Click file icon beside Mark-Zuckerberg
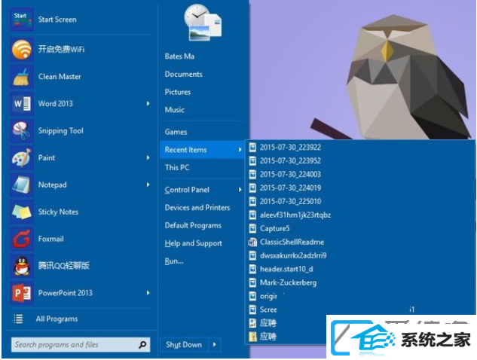 pos(252,282)
